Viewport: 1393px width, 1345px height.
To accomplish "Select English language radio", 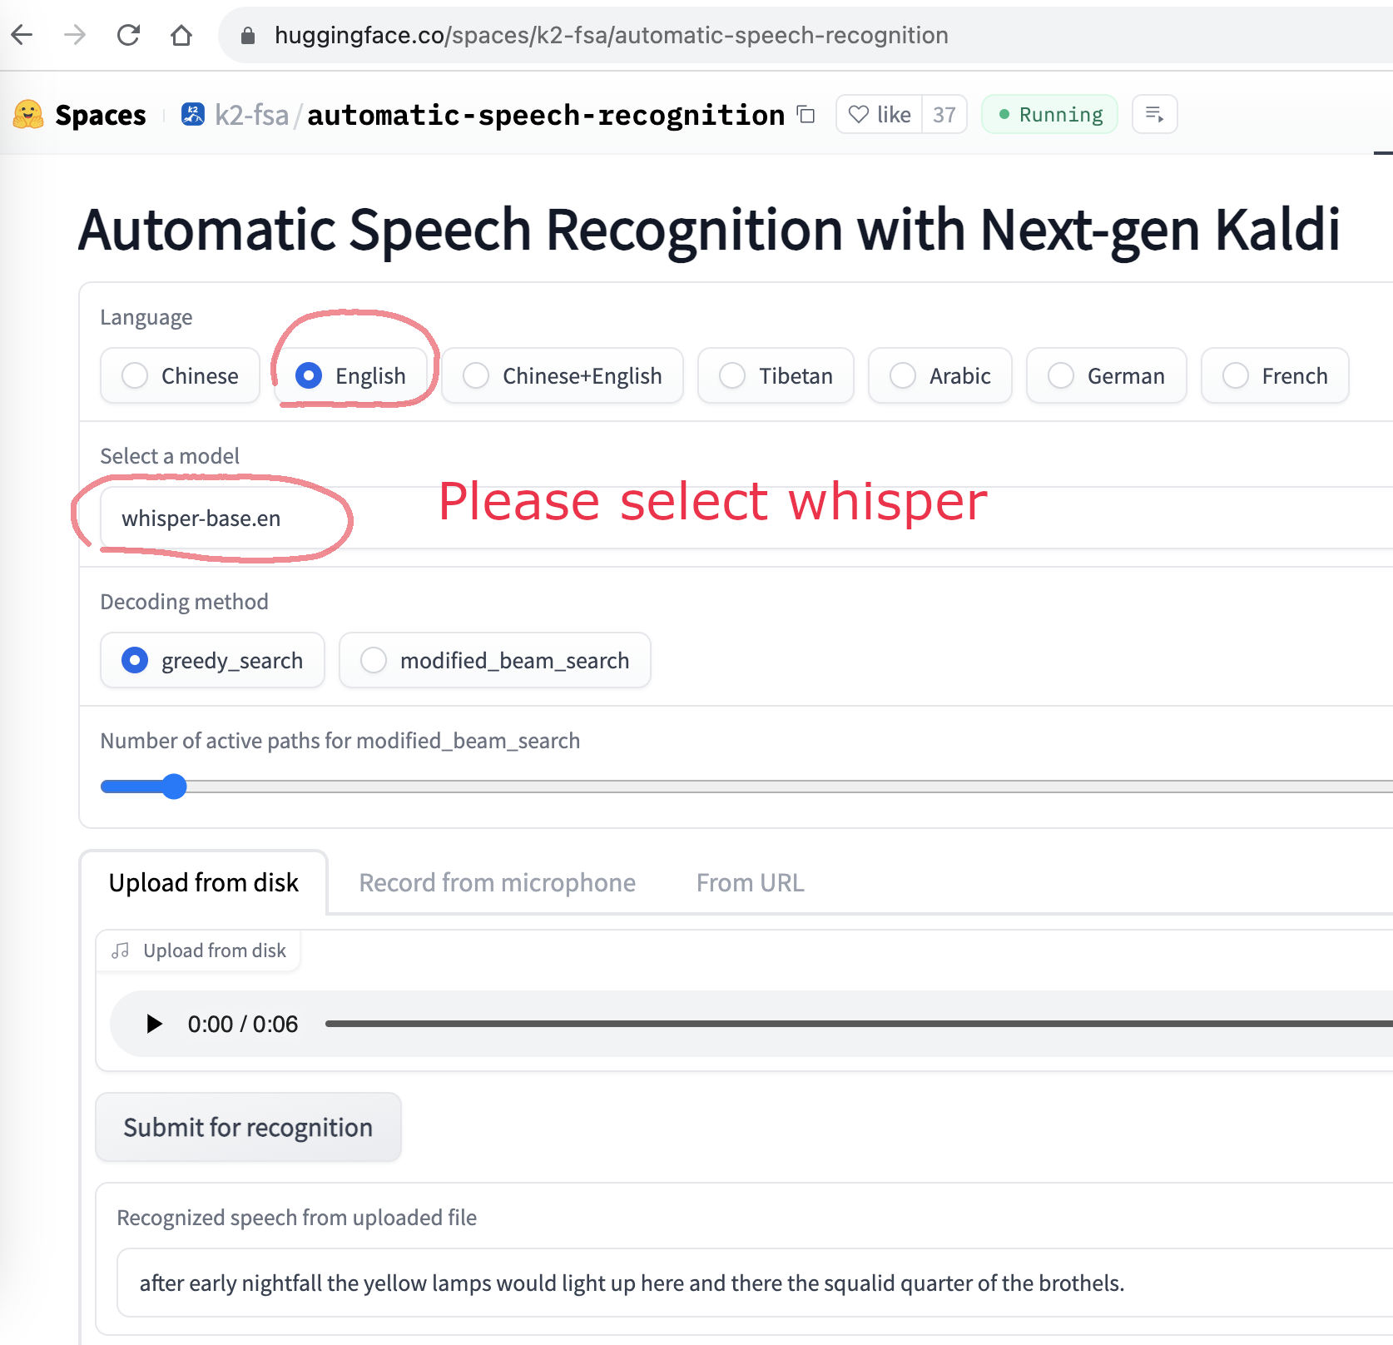I will 350,375.
